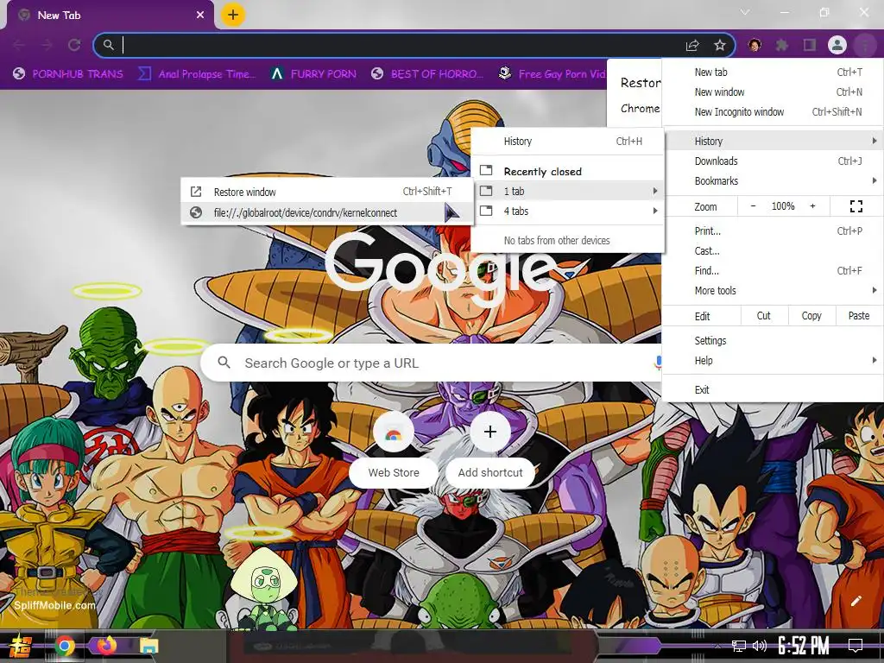The width and height of the screenshot is (884, 663).
Task: Click Cut in the Edit row
Action: 763,316
